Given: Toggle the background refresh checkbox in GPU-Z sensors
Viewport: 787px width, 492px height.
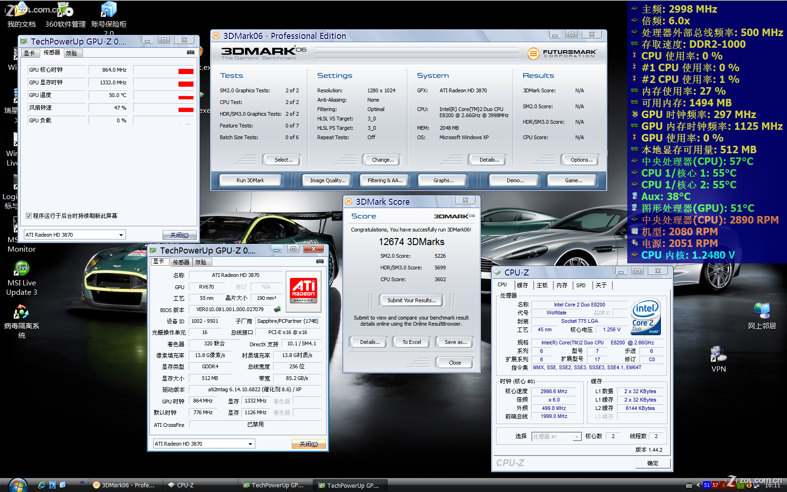Looking at the screenshot, I should (29, 216).
